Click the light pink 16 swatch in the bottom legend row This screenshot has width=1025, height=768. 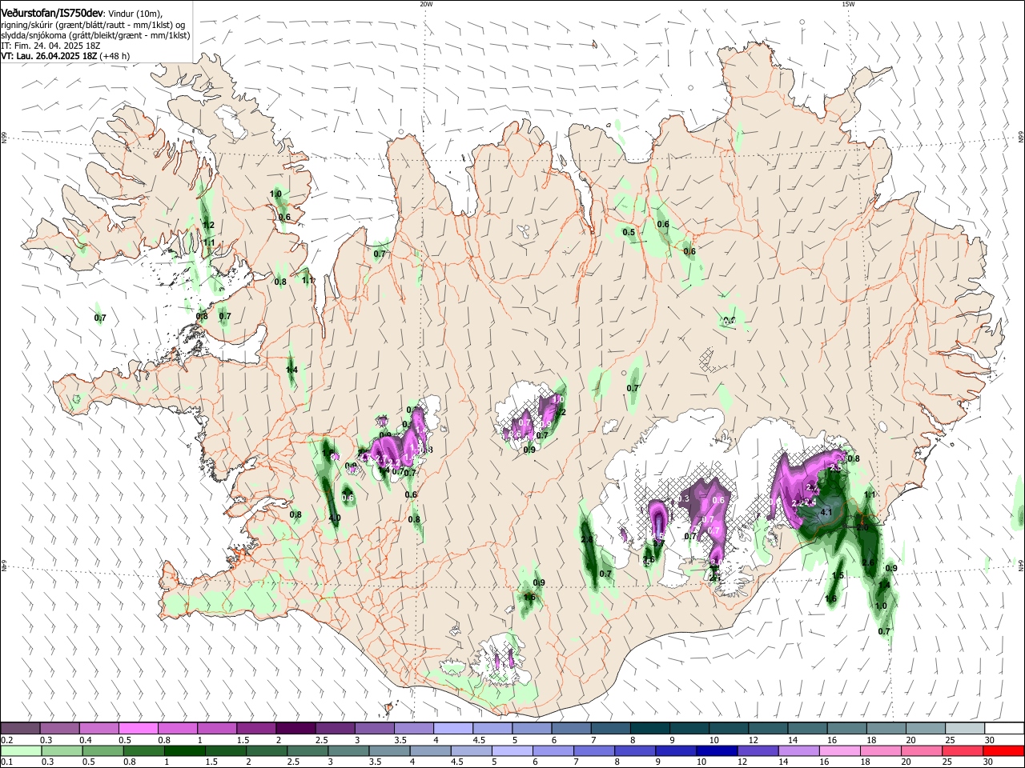click(x=838, y=750)
